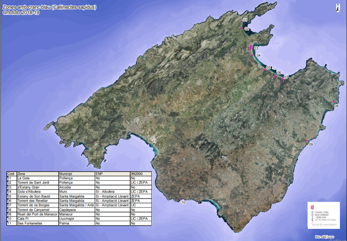Click the 'Zona' column header in table
347x241 pixels.
coord(21,174)
